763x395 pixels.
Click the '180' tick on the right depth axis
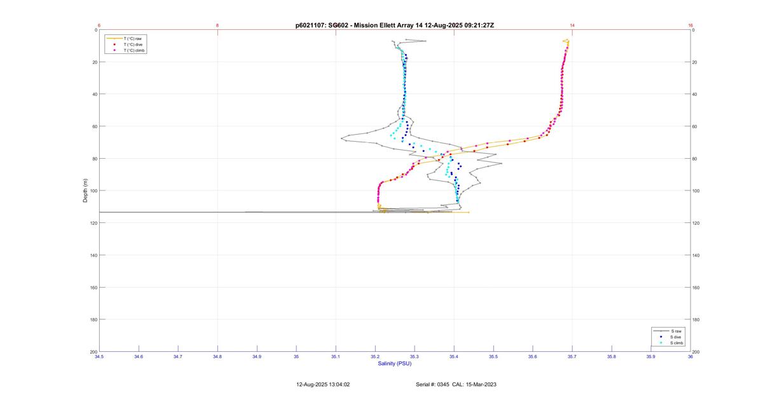coord(696,319)
